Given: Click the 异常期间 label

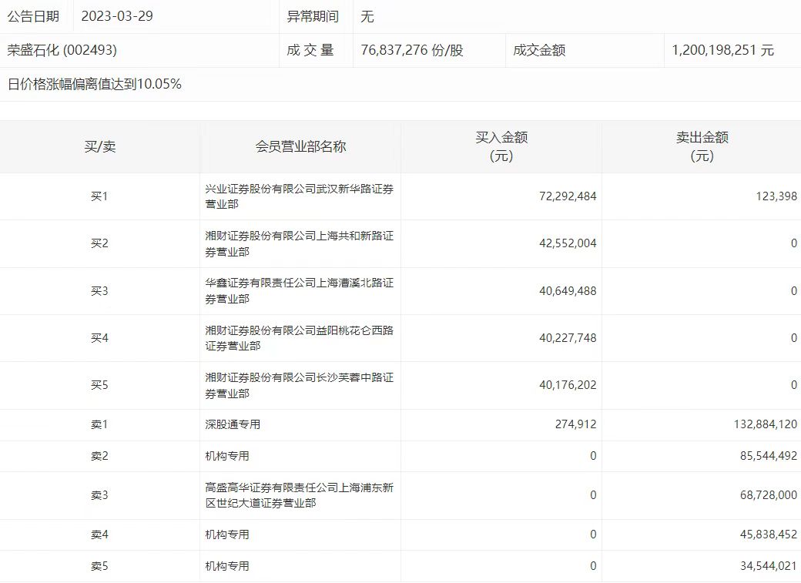Looking at the screenshot, I should 313,16.
